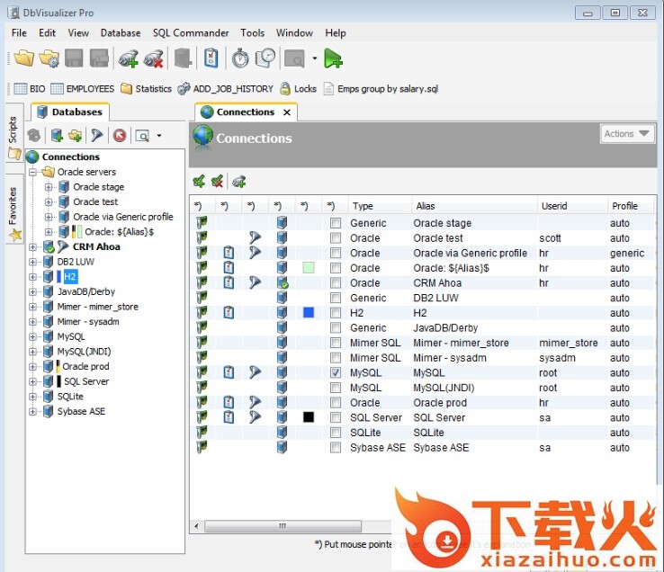Expand the CRM Ahoa tree node
The width and height of the screenshot is (664, 572).
[x=32, y=246]
